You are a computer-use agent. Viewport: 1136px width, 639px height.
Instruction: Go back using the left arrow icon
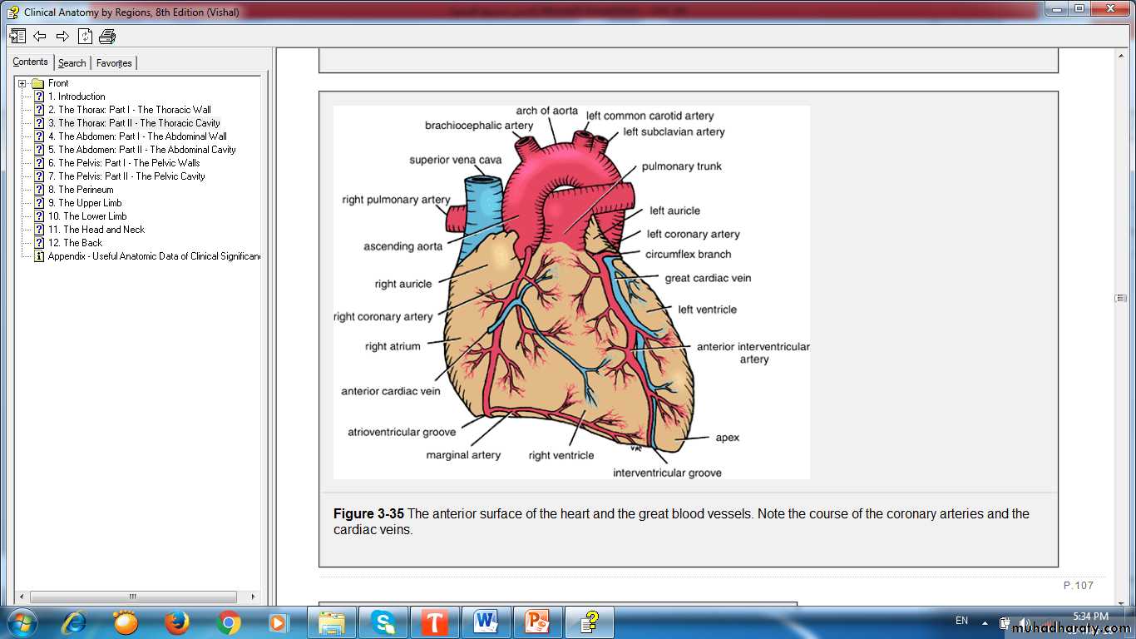click(39, 36)
